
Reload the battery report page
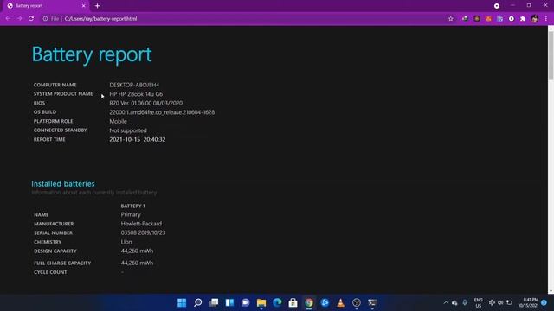31,18
